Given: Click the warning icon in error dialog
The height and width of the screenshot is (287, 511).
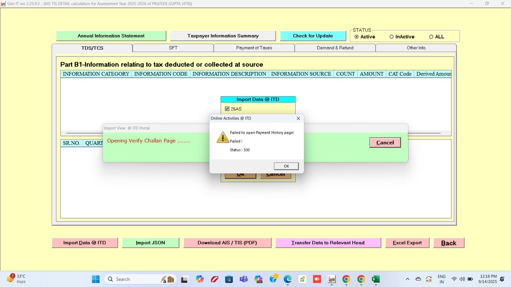Looking at the screenshot, I should click(x=222, y=137).
